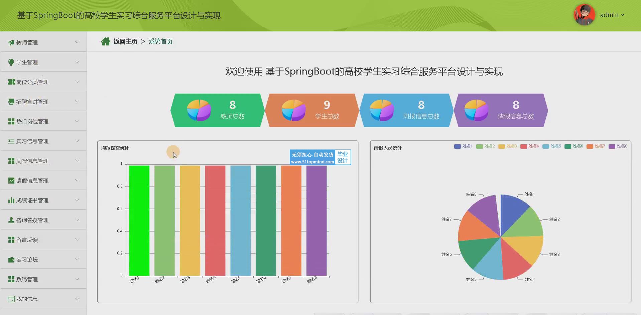Screen dimensions: 641x315
Task: Click the grid icon beside 系统管理
Action: (x=11, y=279)
